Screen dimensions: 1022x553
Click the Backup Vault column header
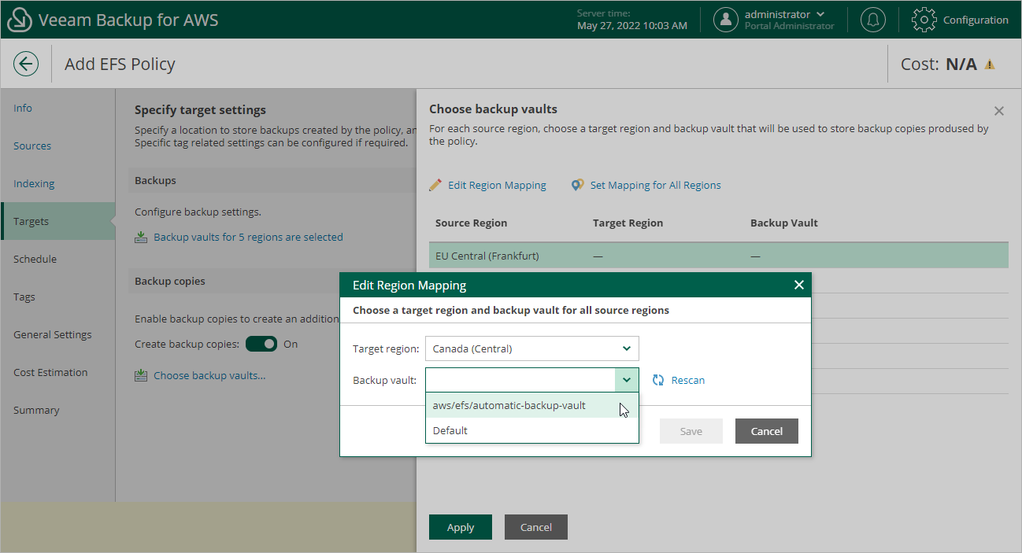tap(784, 223)
